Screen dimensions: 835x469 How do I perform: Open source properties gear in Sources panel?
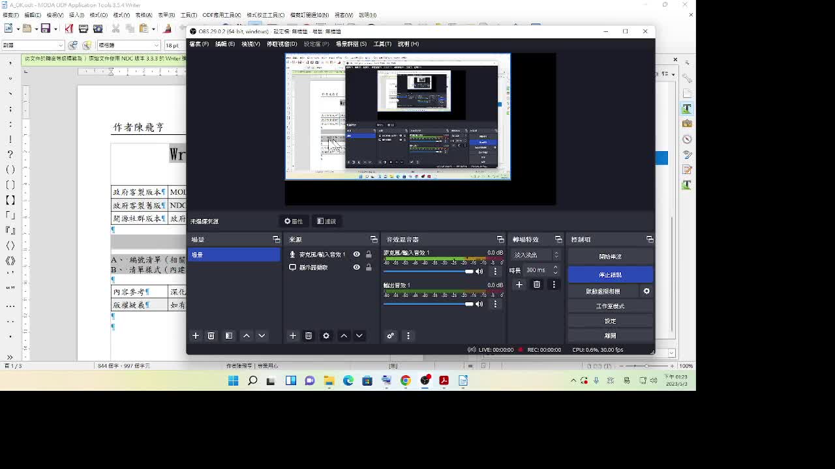(326, 335)
